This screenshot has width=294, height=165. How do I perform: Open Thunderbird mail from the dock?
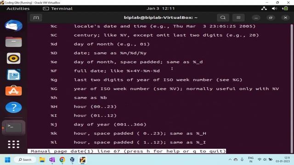(x=13, y=26)
